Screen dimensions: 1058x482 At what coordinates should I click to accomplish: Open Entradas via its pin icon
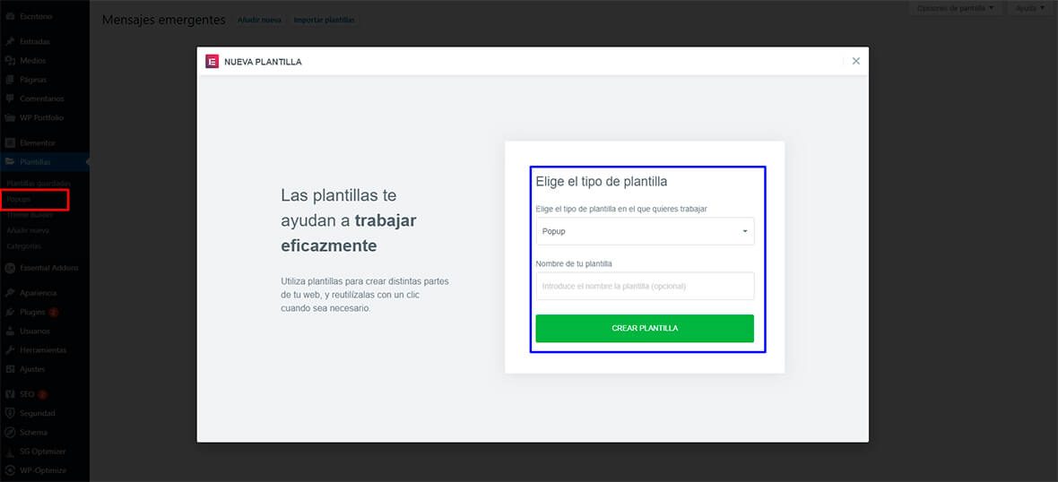[10, 42]
